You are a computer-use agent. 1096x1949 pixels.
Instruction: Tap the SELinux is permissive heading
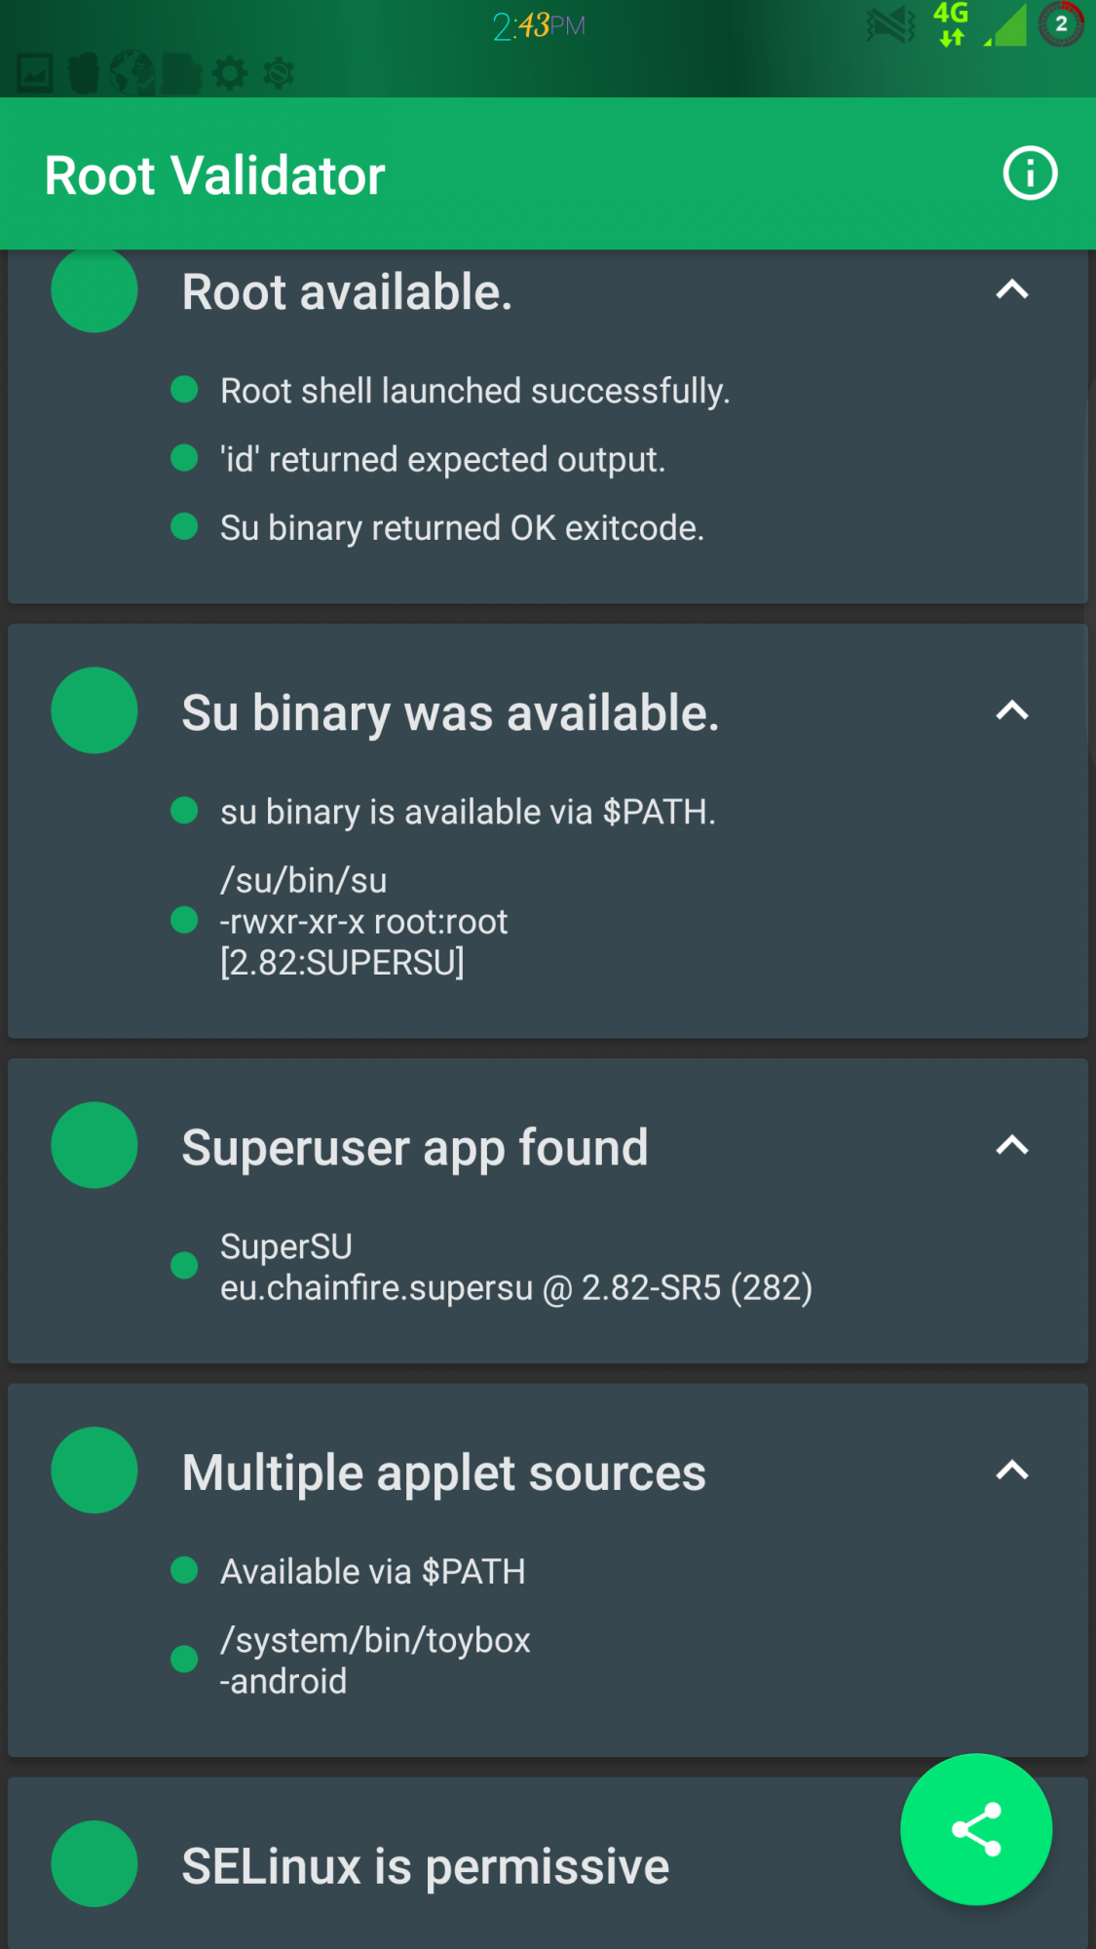coord(425,1866)
